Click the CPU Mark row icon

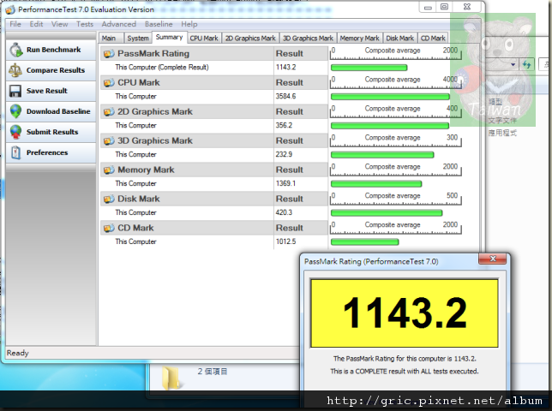(109, 82)
